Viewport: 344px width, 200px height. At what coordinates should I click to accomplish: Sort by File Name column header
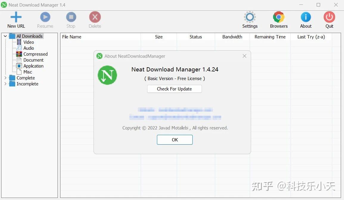[100, 37]
